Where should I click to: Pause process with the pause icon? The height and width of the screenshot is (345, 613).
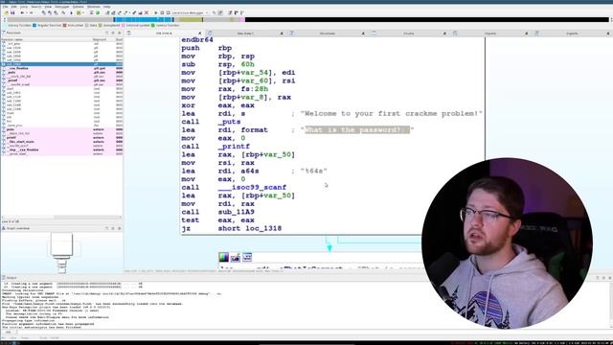[162, 12]
